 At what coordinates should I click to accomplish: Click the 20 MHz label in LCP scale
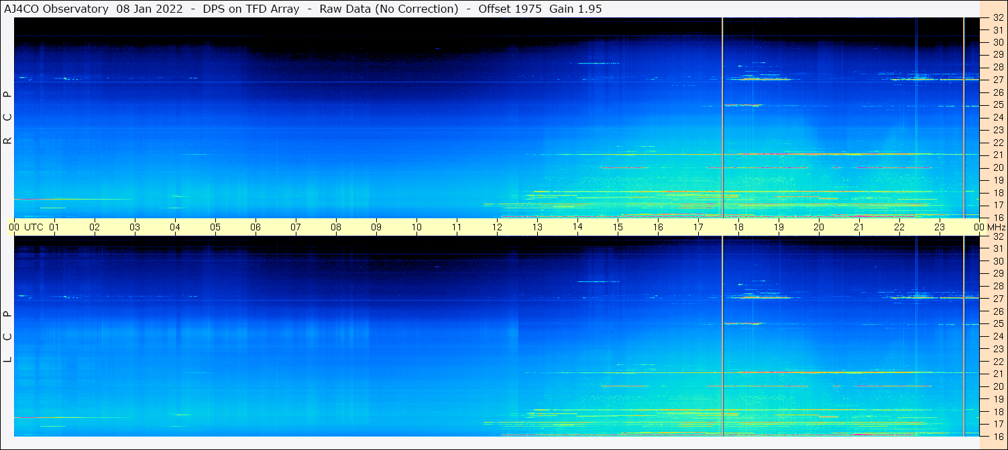coord(998,386)
